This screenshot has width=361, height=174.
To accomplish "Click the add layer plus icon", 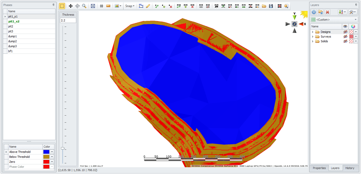I will 314,12.
